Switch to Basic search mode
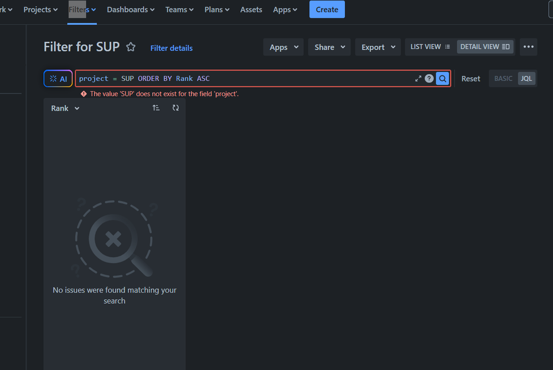The image size is (553, 370). click(503, 79)
